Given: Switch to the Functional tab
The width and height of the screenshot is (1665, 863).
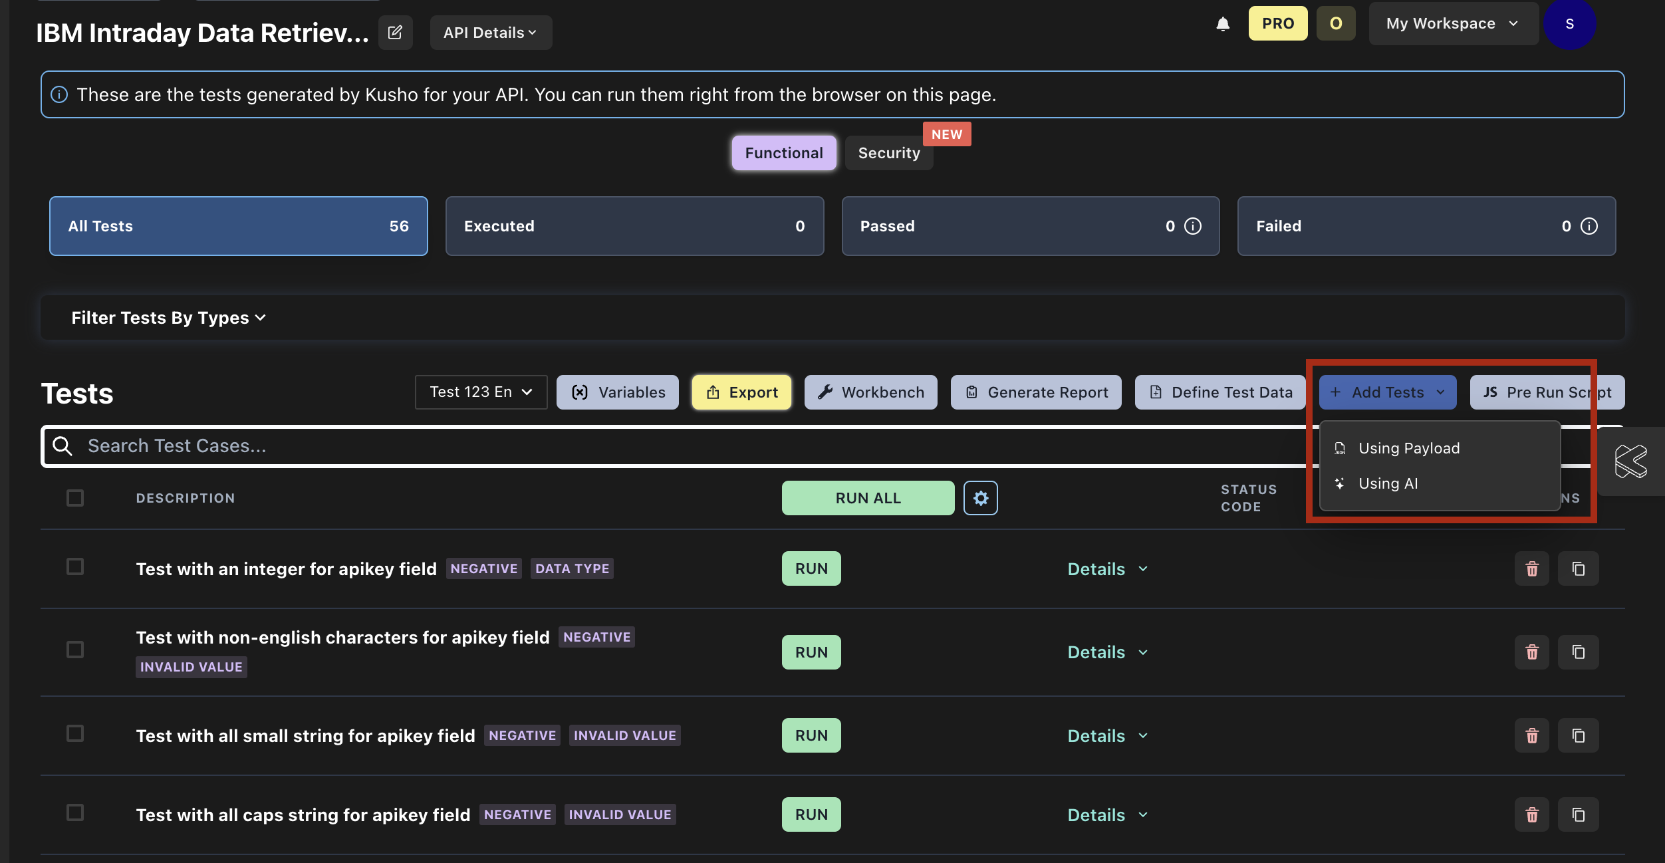Looking at the screenshot, I should (x=784, y=153).
